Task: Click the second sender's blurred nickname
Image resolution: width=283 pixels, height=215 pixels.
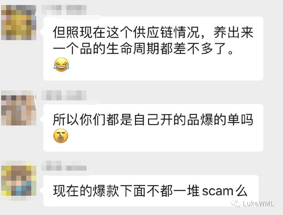Action: pyautogui.click(x=64, y=95)
